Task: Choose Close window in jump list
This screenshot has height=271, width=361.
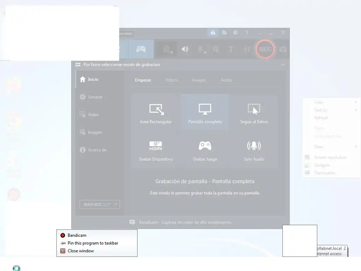Action: pos(97,251)
